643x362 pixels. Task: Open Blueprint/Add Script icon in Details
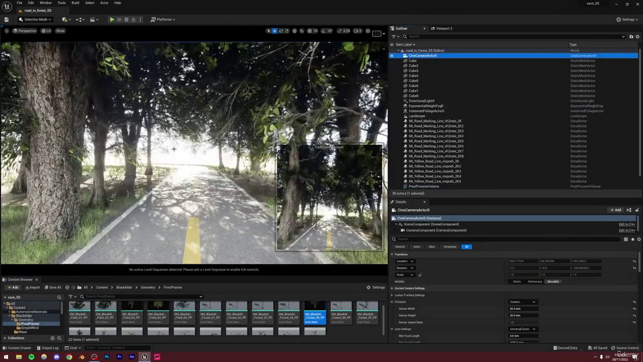point(630,210)
